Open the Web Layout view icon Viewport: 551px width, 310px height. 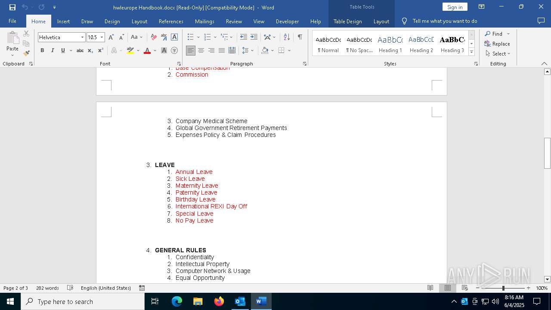point(465,288)
